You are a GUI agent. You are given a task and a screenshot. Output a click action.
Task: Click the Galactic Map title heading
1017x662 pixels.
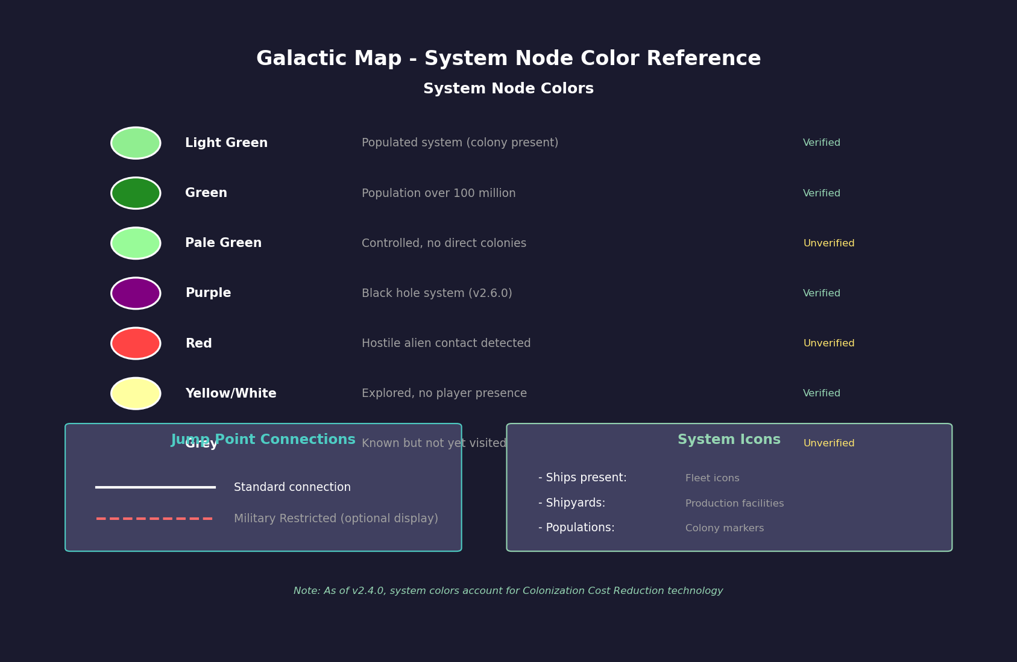click(x=508, y=58)
